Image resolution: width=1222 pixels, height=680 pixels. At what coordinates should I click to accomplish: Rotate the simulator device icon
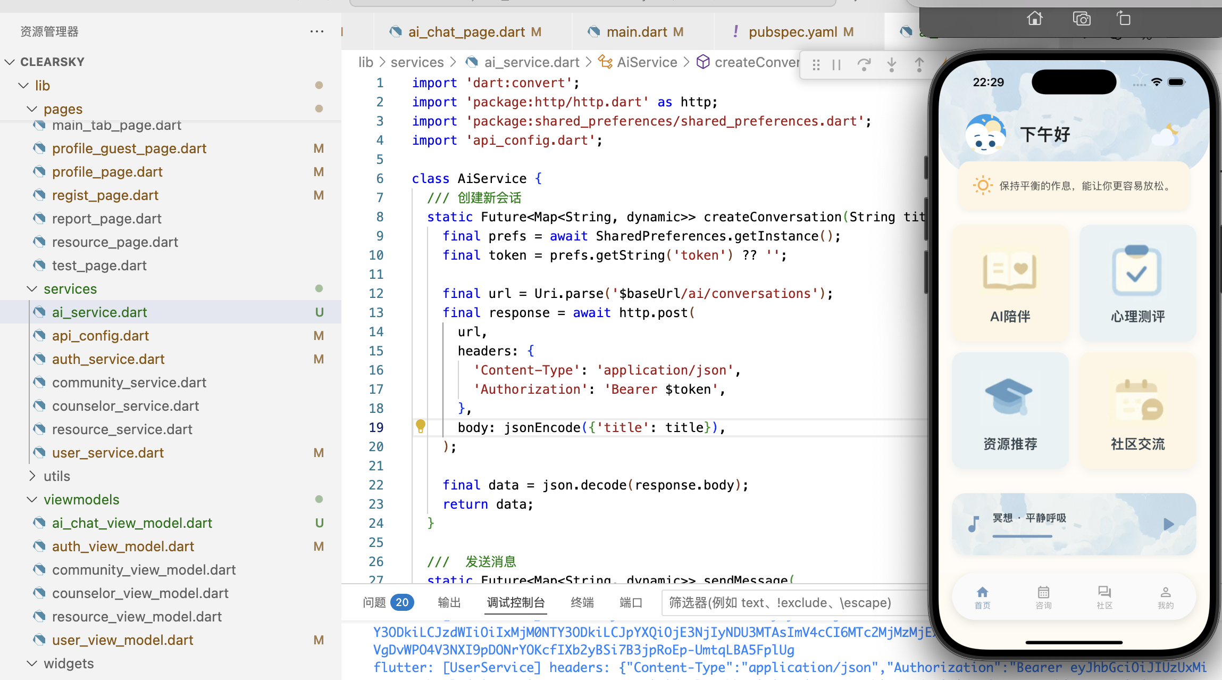click(1124, 19)
